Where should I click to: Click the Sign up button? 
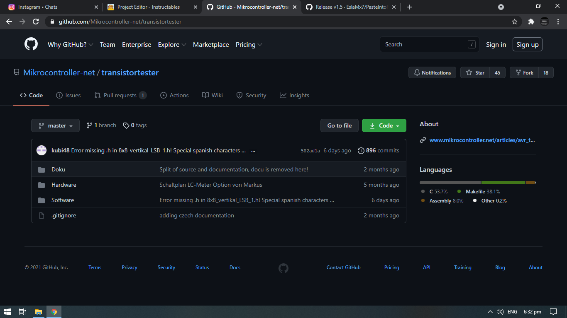click(528, 44)
